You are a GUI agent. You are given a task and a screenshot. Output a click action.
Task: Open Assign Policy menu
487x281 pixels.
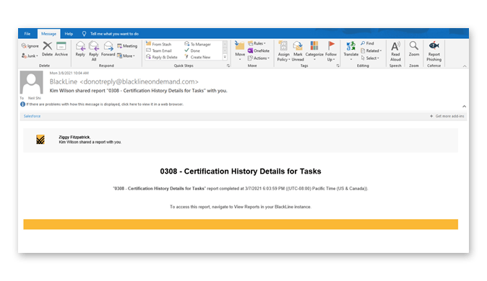click(x=283, y=51)
